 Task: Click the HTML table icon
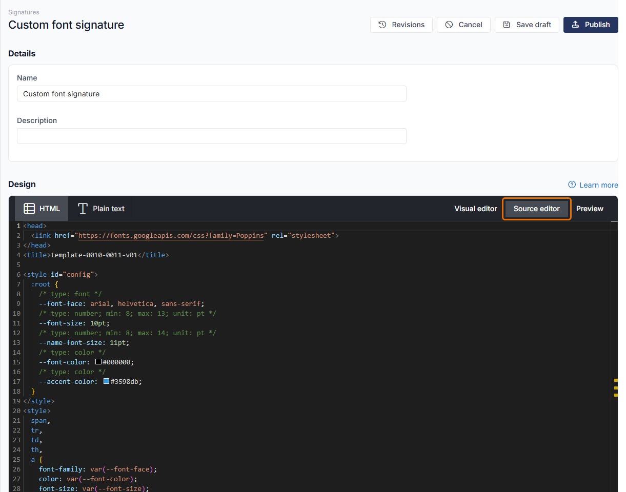(30, 209)
